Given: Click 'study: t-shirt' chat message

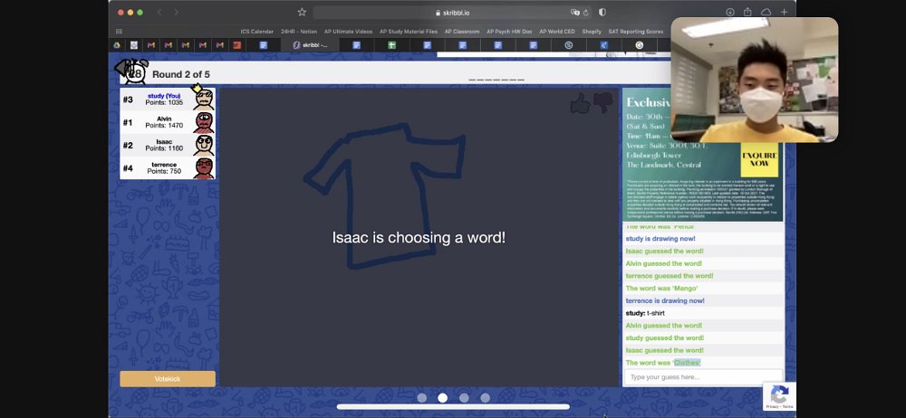Looking at the screenshot, I should (x=645, y=313).
